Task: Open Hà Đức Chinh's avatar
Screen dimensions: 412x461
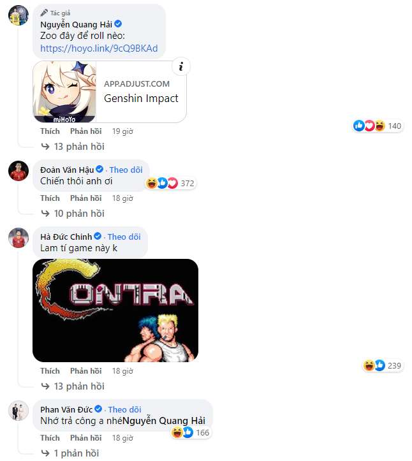Action: (x=18, y=238)
